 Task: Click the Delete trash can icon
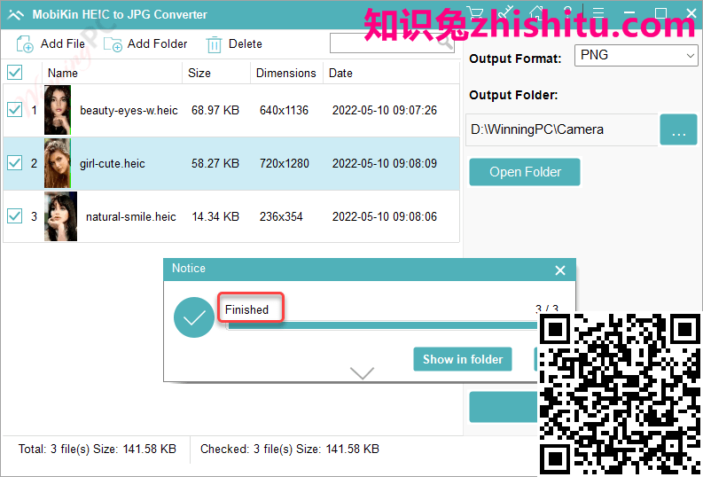coord(214,45)
